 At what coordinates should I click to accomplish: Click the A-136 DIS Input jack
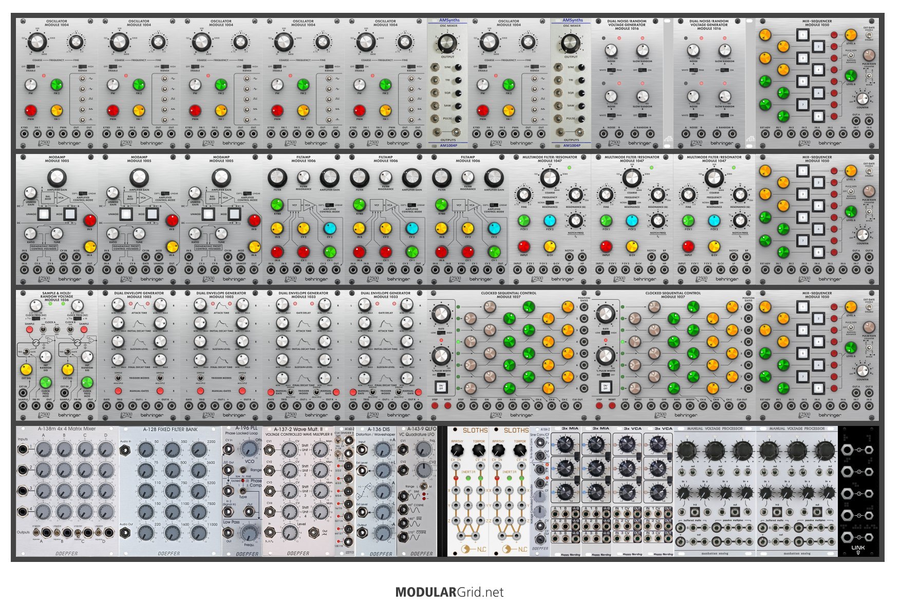coord(362,450)
